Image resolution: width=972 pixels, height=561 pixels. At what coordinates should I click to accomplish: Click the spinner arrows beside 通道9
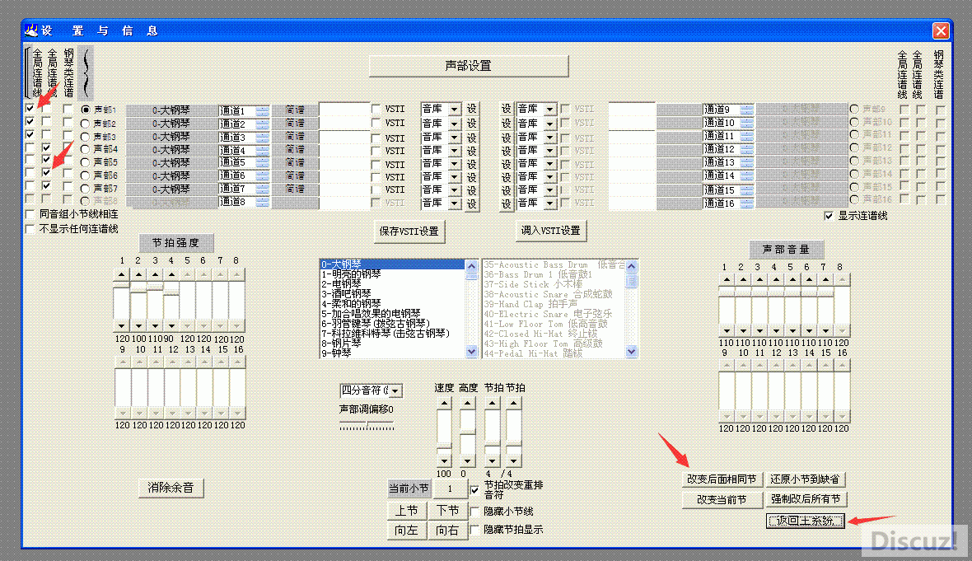point(747,109)
